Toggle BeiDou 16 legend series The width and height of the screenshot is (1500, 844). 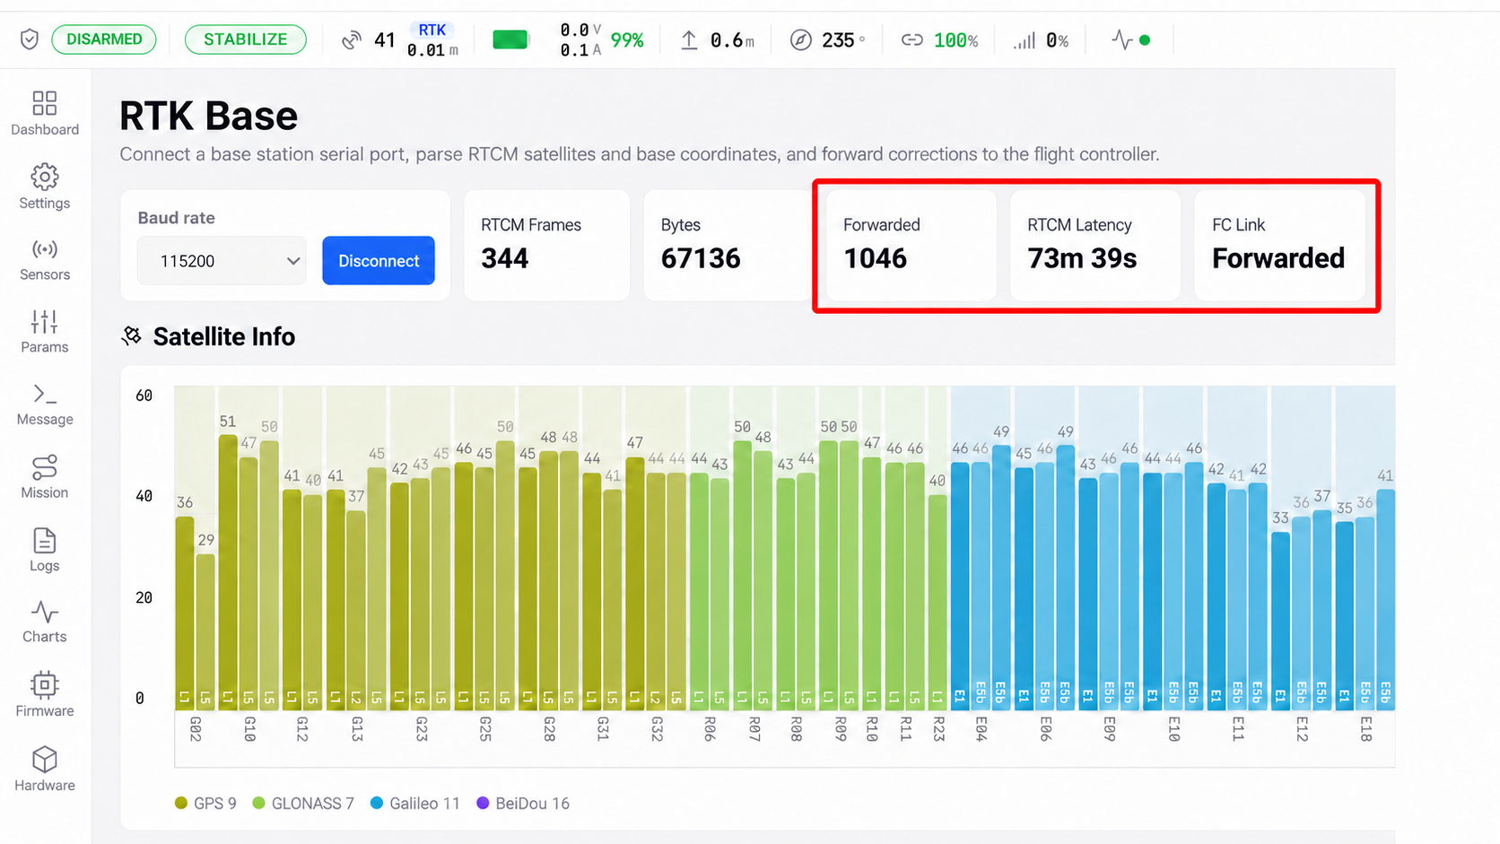523,803
